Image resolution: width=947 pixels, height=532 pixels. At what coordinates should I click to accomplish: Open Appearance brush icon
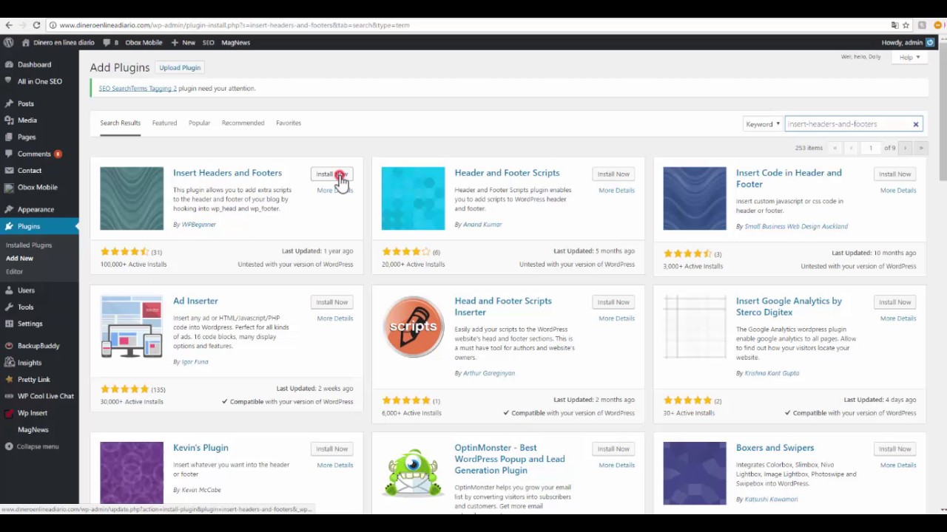click(9, 209)
